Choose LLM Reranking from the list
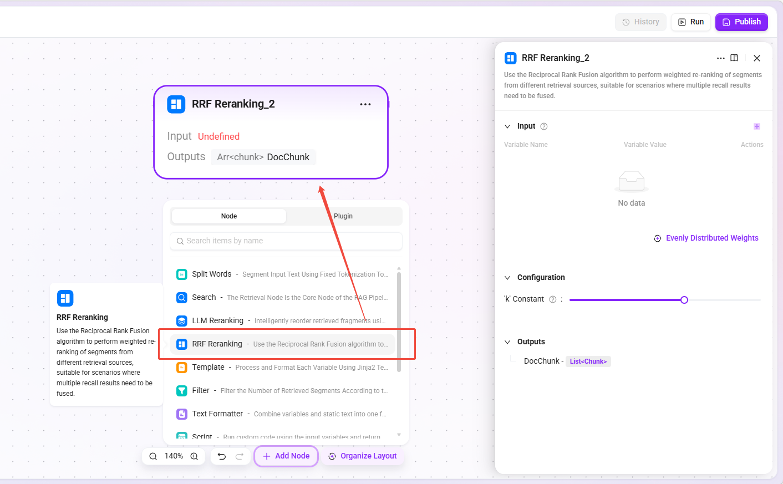 point(283,321)
